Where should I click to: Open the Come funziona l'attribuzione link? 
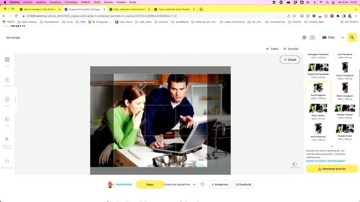[x=325, y=161]
